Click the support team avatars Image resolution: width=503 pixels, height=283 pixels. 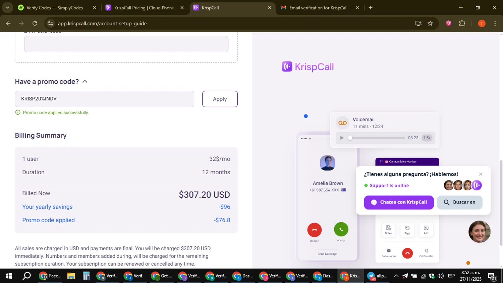click(462, 185)
